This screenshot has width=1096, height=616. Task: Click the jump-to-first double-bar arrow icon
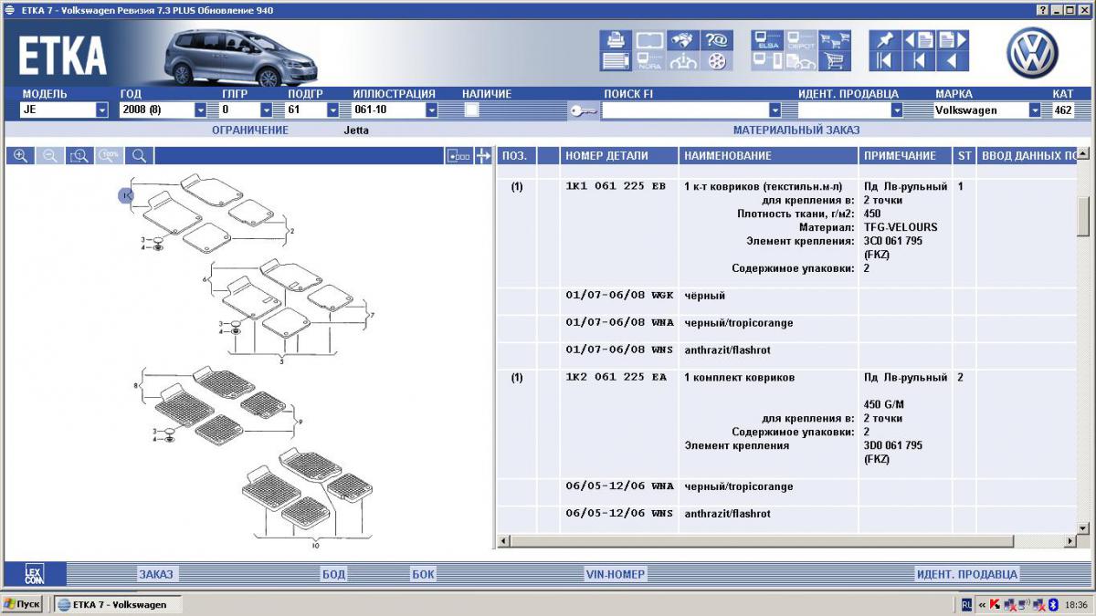pos(884,61)
